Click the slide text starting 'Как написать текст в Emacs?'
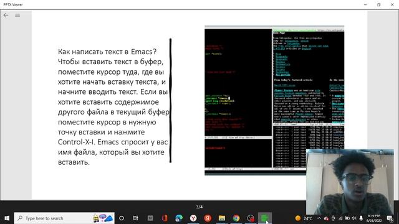The width and height of the screenshot is (399, 224). [x=113, y=107]
